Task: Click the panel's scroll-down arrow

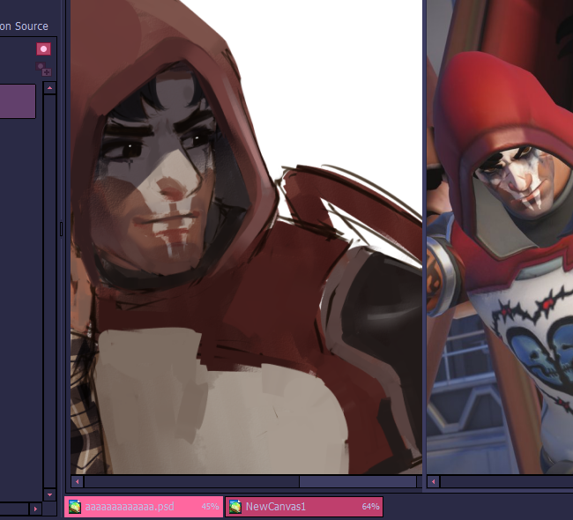Action: coord(49,494)
